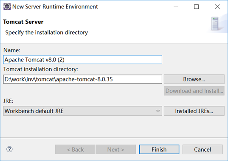Image resolution: width=228 pixels, height=161 pixels.
Task: Click the 'JRE:' label
Action: pos(8,101)
